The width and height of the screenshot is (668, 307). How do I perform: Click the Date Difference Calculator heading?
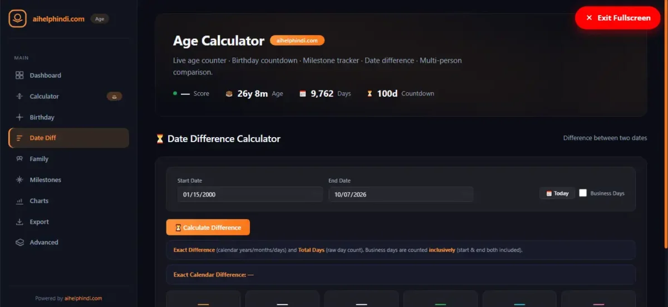tap(224, 139)
